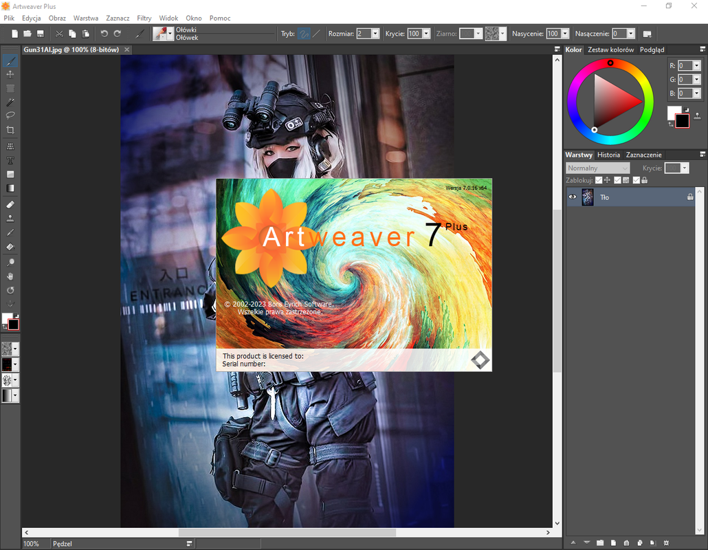The width and height of the screenshot is (708, 550).
Task: Select the Magic Wand tool
Action: (10, 102)
